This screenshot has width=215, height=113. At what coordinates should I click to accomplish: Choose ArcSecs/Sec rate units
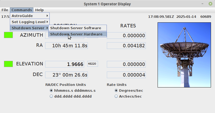click(x=116, y=96)
